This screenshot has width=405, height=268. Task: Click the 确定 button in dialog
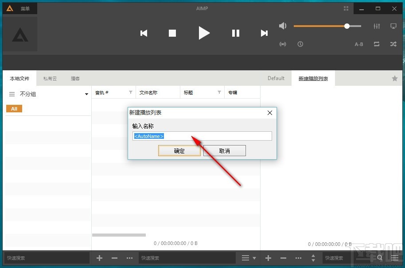179,150
